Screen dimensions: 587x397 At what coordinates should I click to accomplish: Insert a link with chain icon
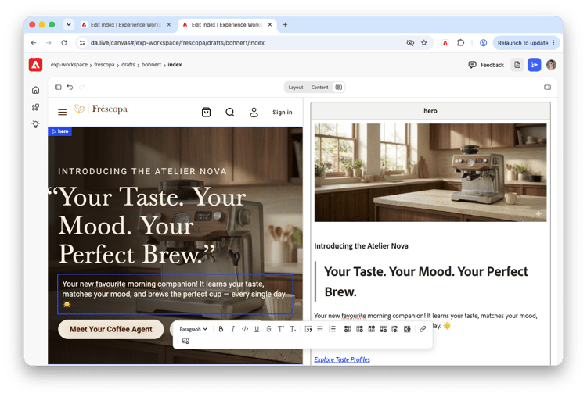pyautogui.click(x=423, y=329)
